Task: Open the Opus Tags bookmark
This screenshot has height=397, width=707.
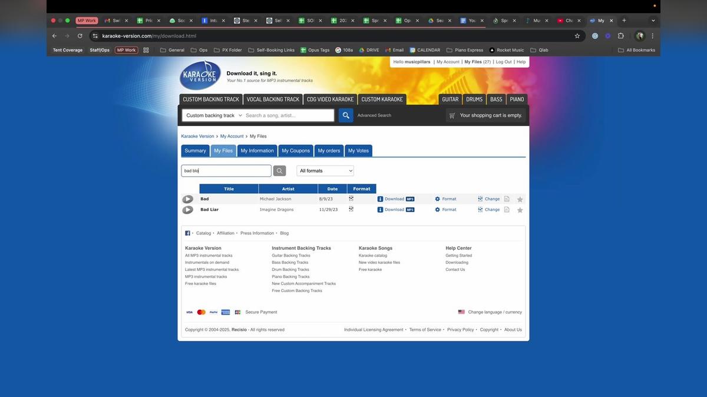Action: tap(315, 50)
